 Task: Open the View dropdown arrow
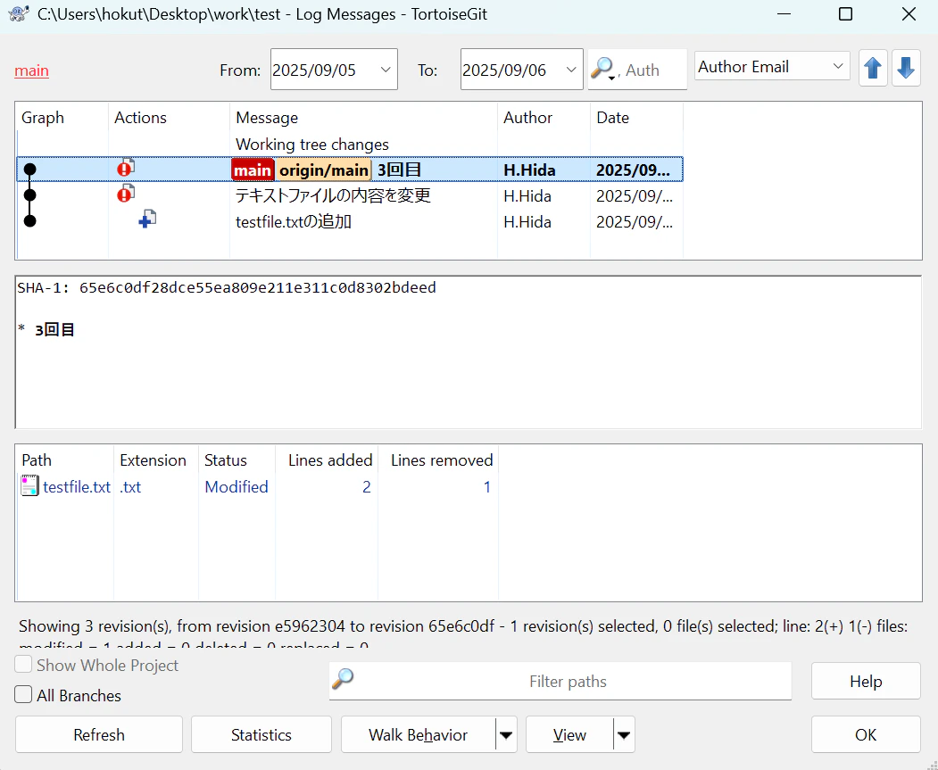click(x=624, y=734)
